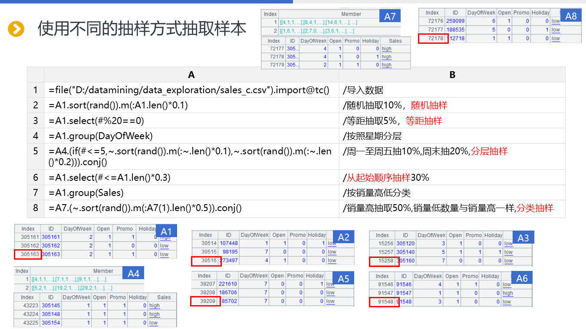586x329 pixels.
Task: Click the low link in the ID 221610 row
Action: tap(330, 284)
